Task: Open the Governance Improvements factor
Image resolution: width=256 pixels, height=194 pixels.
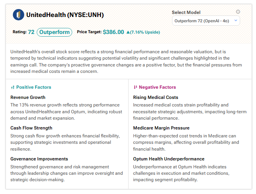Action: click(x=39, y=159)
